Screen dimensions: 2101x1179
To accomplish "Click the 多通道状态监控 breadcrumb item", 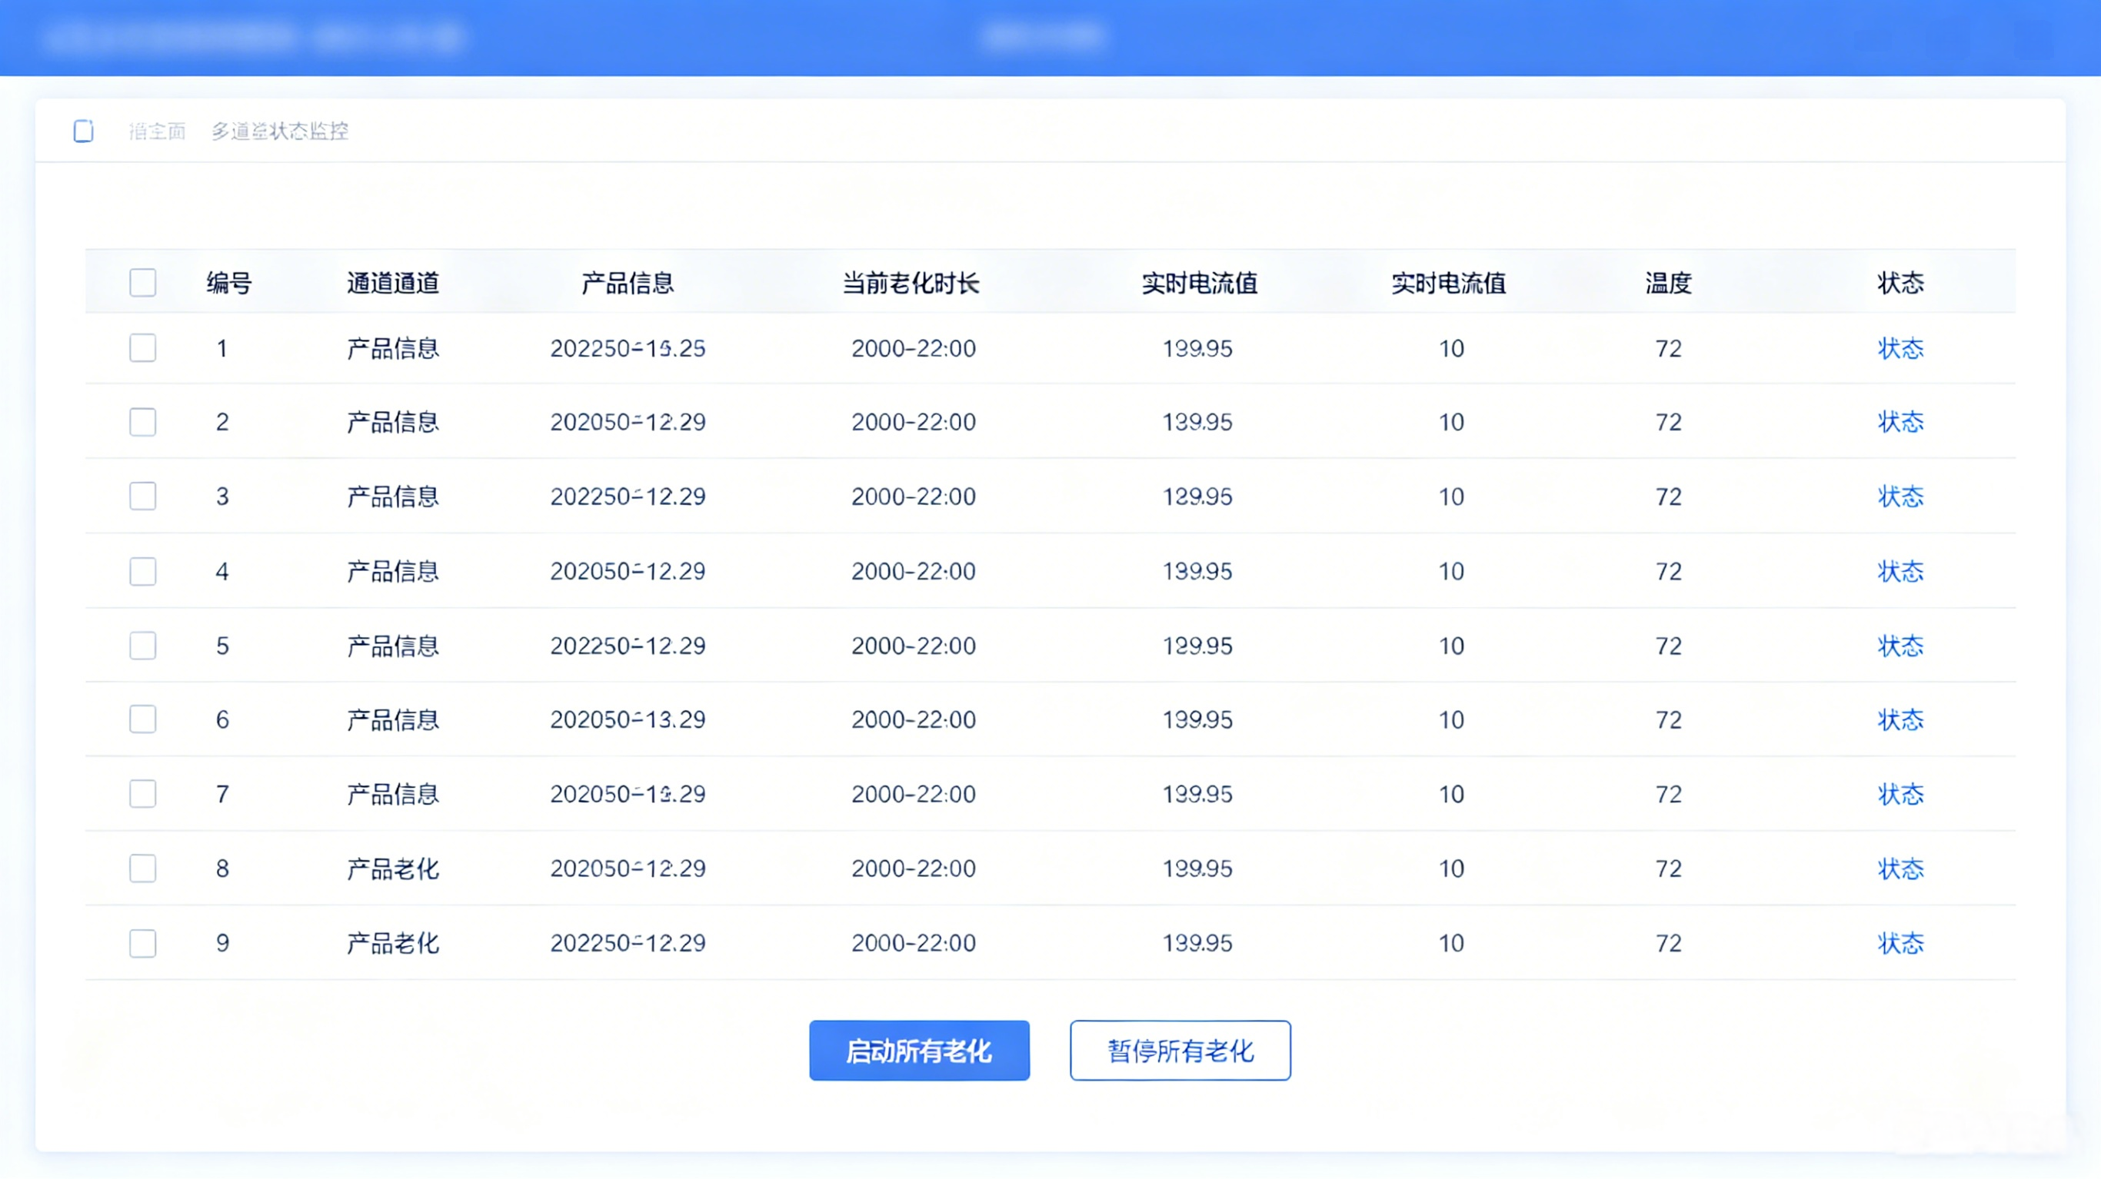I will coord(280,131).
